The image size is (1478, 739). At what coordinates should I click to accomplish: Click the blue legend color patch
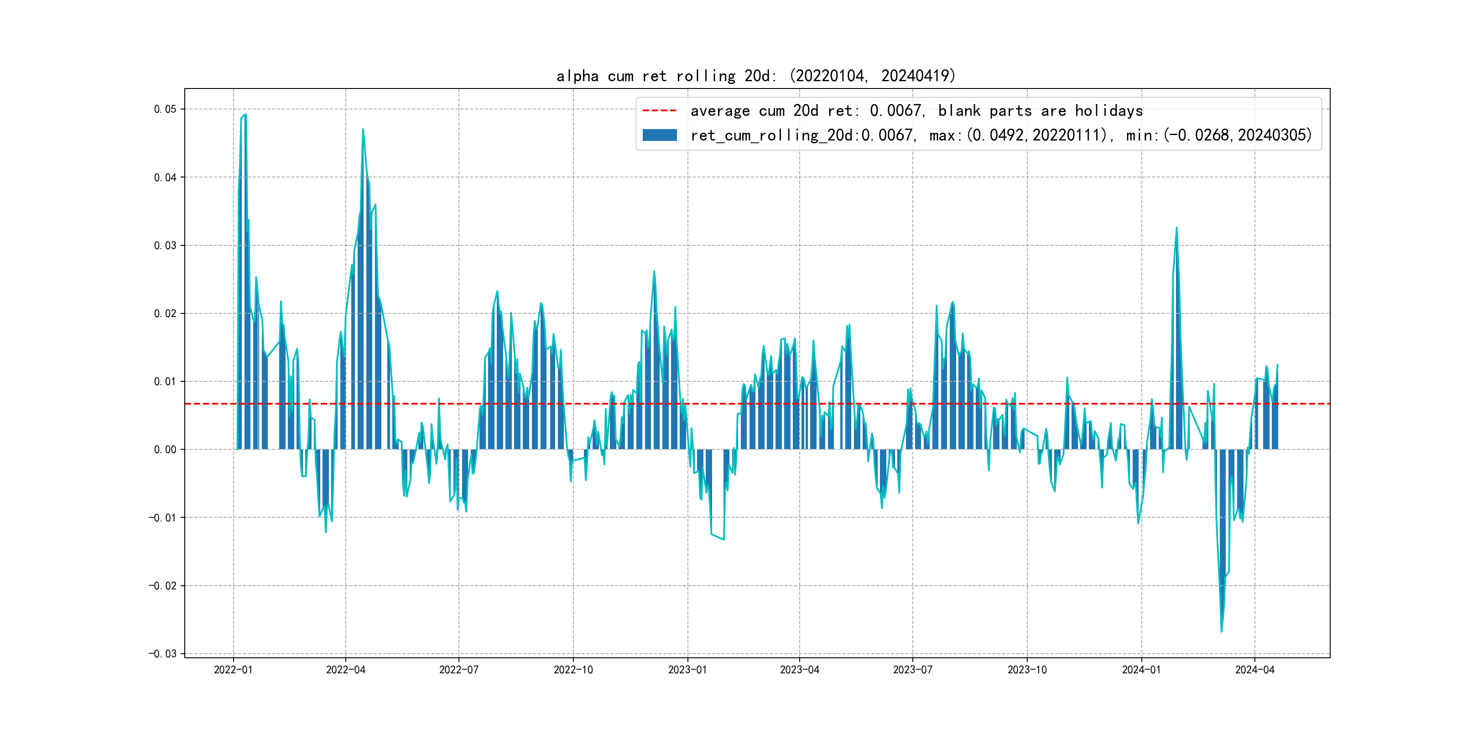(659, 135)
